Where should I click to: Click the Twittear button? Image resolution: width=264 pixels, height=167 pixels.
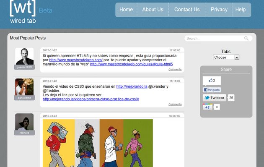[214, 98]
